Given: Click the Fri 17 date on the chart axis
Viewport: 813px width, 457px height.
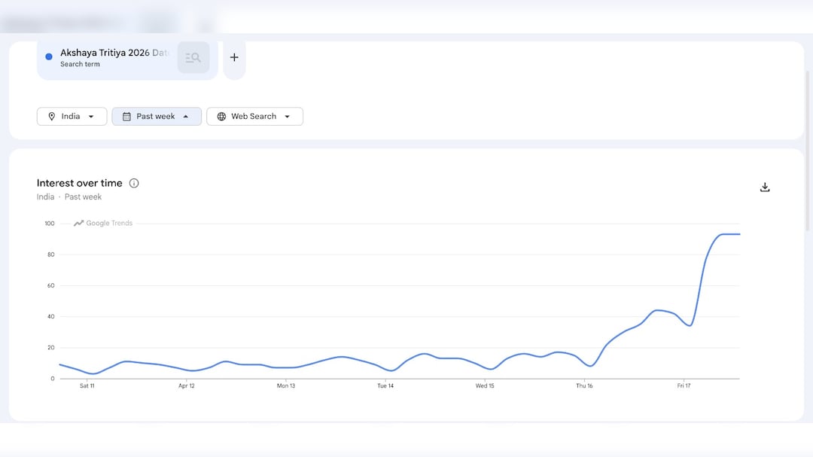Looking at the screenshot, I should pyautogui.click(x=683, y=386).
